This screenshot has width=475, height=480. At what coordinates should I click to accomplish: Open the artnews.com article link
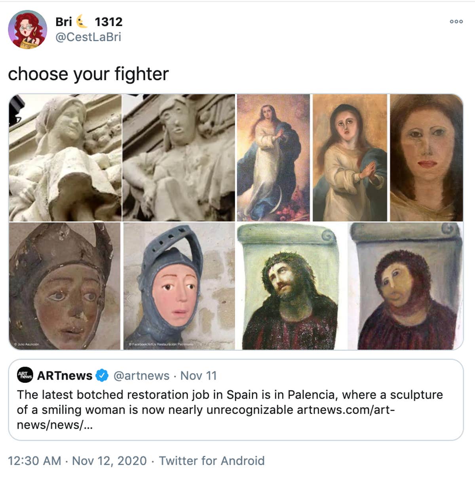pos(345,410)
